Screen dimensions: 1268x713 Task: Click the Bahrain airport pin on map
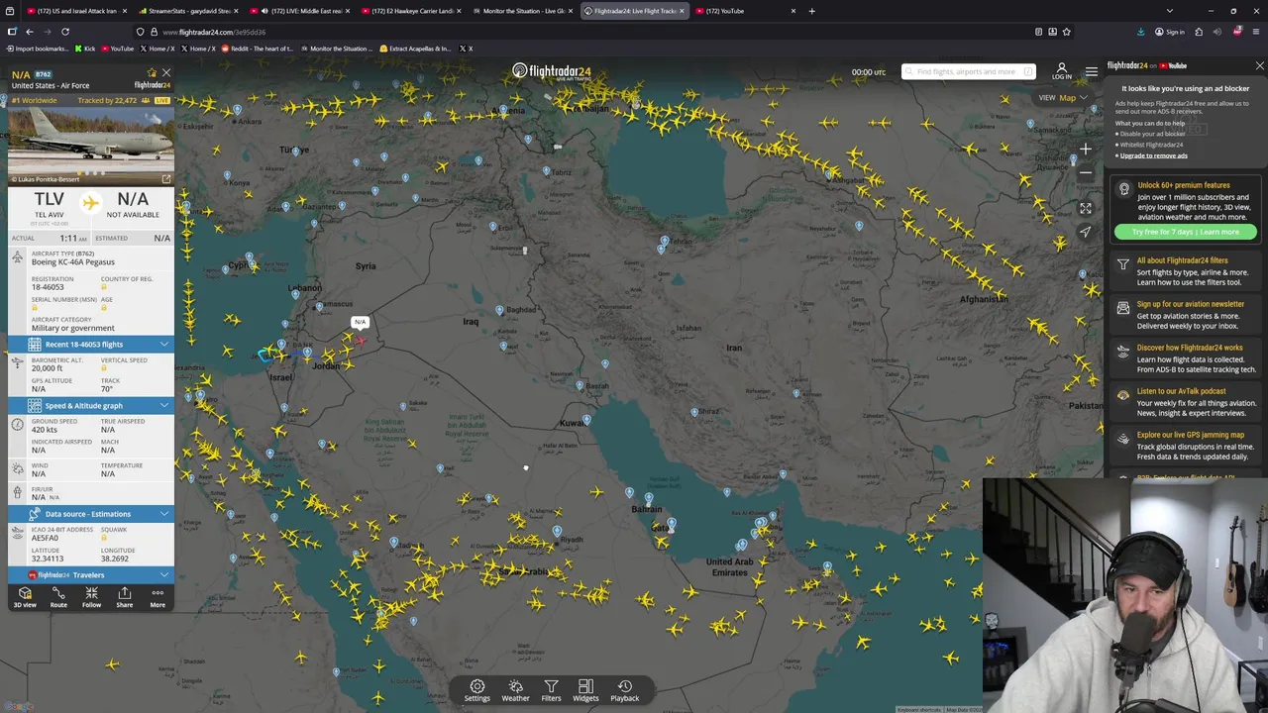pos(648,498)
